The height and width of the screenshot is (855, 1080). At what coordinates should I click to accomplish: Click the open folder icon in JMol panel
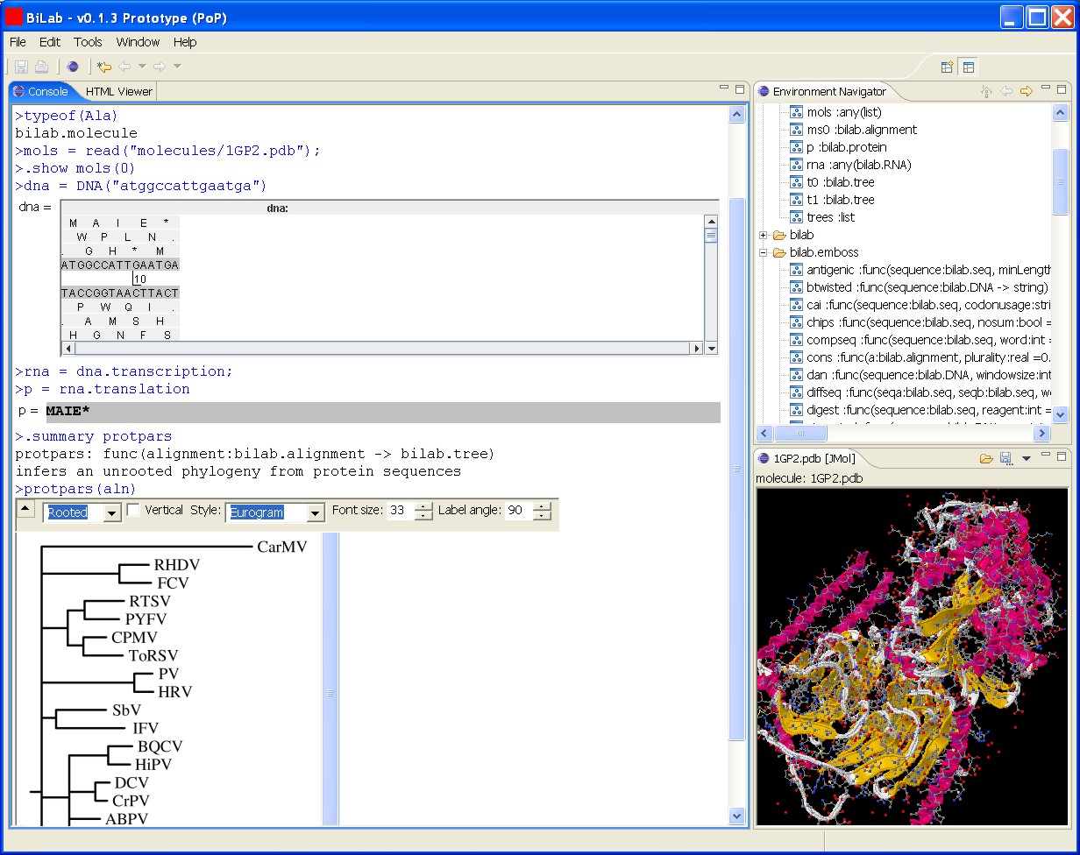pos(986,458)
